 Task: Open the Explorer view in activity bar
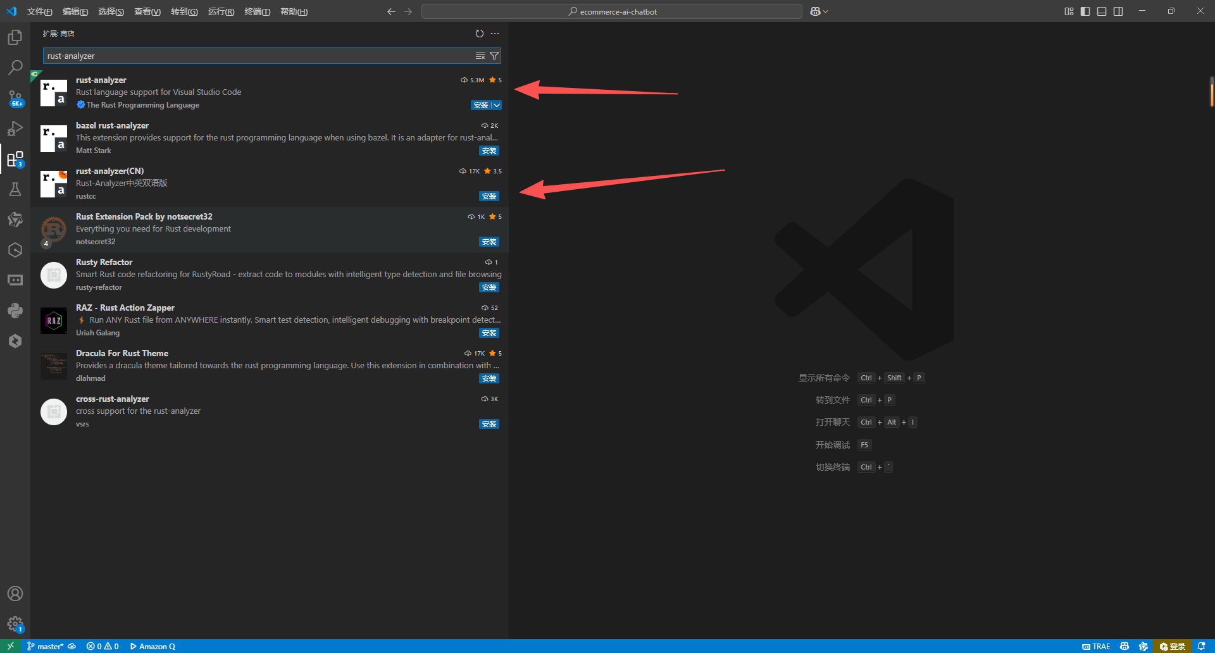tap(15, 37)
